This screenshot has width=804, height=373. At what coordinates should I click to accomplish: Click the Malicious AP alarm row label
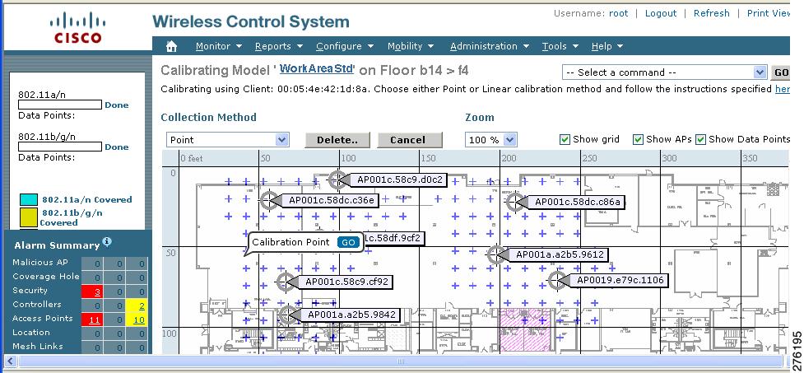pos(40,262)
